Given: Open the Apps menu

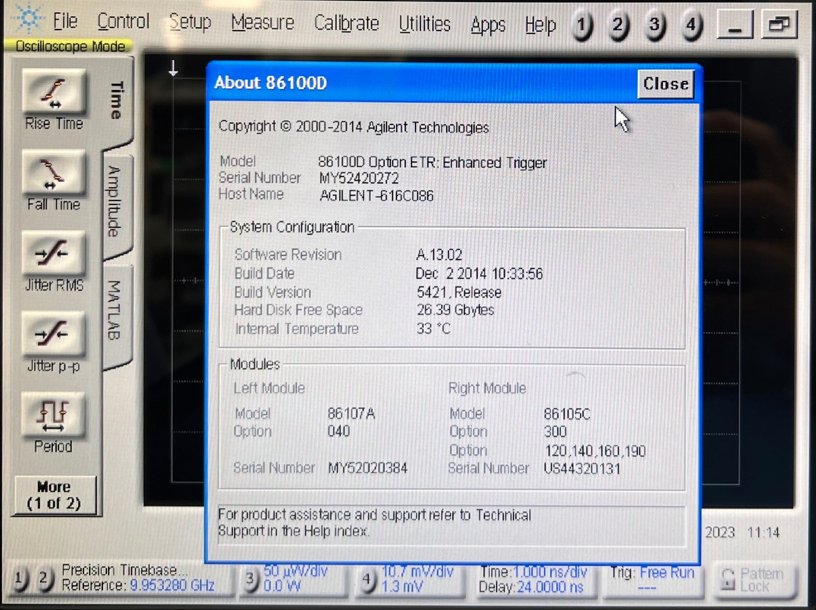Looking at the screenshot, I should (x=488, y=25).
